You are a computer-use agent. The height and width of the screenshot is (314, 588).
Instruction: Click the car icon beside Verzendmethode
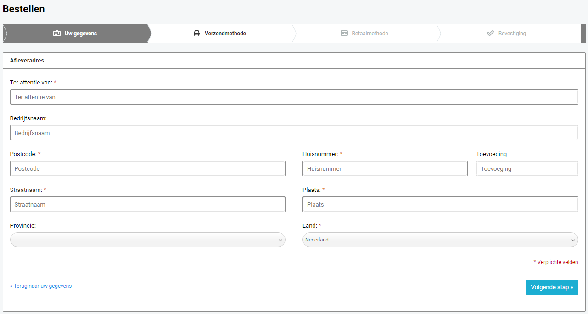[x=197, y=34]
